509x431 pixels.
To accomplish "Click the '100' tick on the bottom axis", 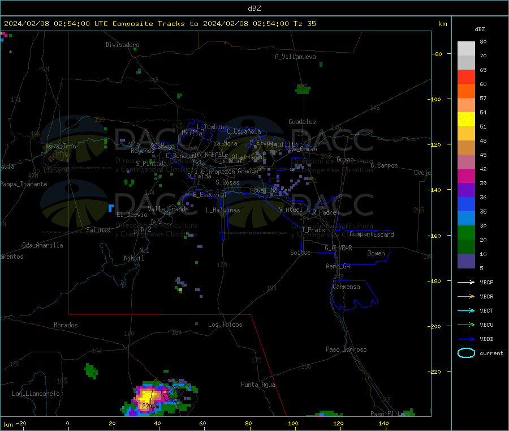I will click(293, 423).
